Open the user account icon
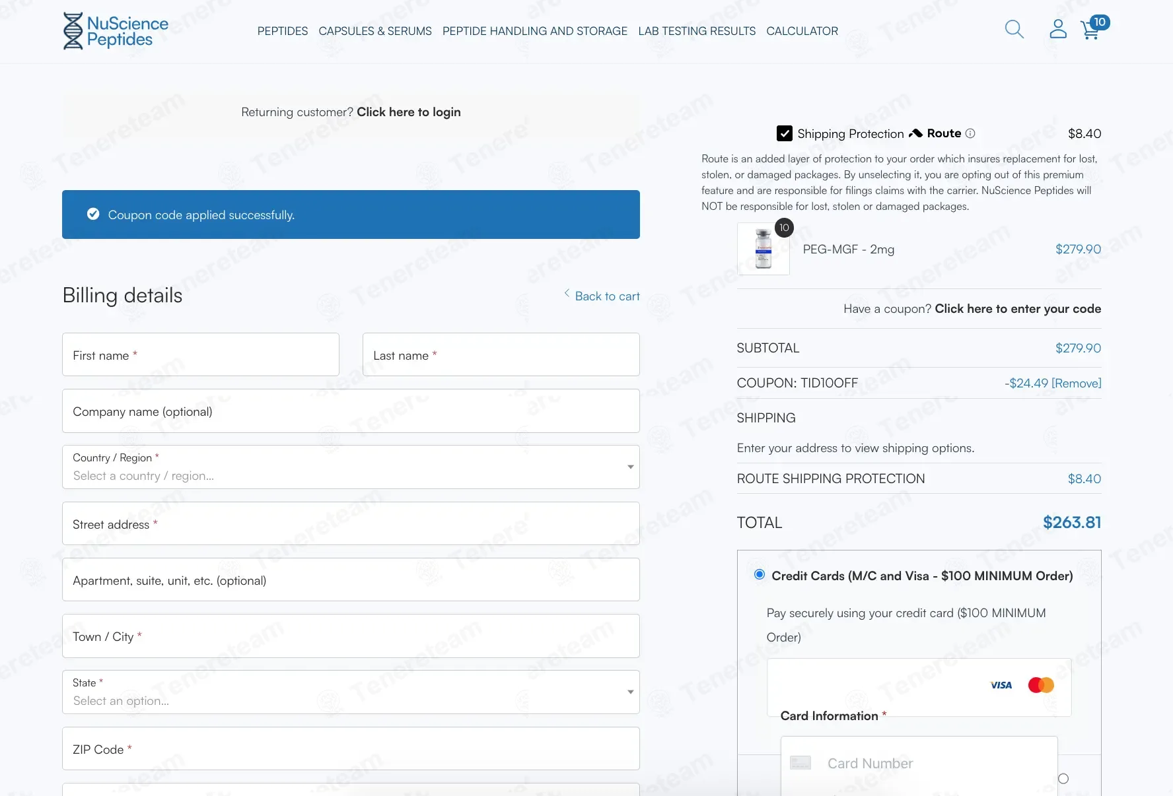The width and height of the screenshot is (1173, 796). coord(1058,29)
